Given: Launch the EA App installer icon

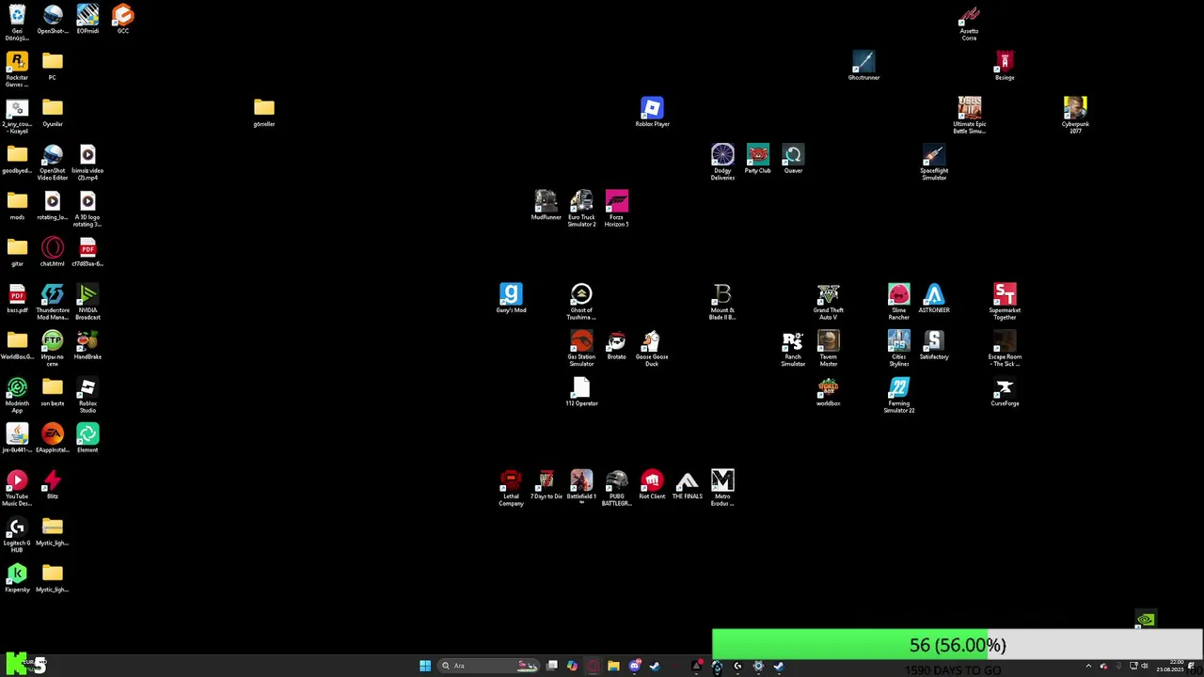Looking at the screenshot, I should (53, 438).
